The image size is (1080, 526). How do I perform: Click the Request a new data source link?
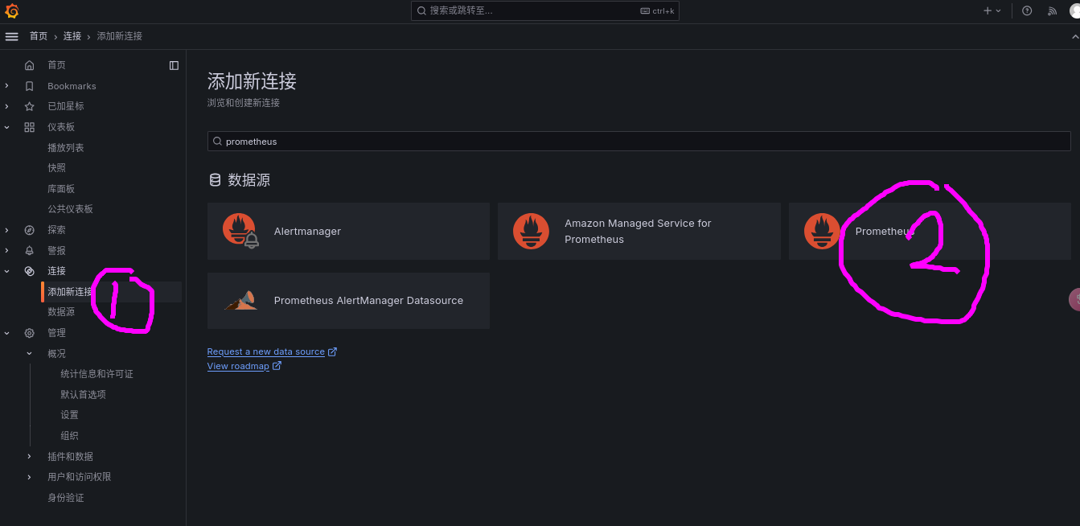tap(266, 351)
